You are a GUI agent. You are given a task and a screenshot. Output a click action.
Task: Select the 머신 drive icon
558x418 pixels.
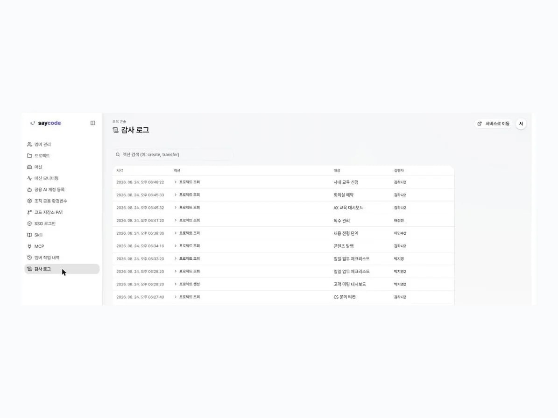29,167
